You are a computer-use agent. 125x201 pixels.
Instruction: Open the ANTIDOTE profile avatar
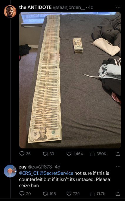[x=10, y=12]
